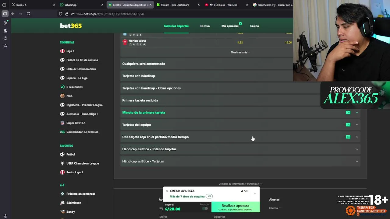Expand the Tarjetas con hándicap market

pyautogui.click(x=207, y=76)
